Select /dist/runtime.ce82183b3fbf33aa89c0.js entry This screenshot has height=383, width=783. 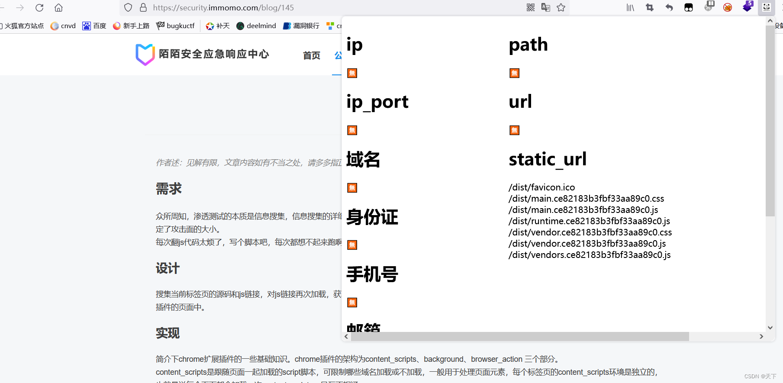590,221
